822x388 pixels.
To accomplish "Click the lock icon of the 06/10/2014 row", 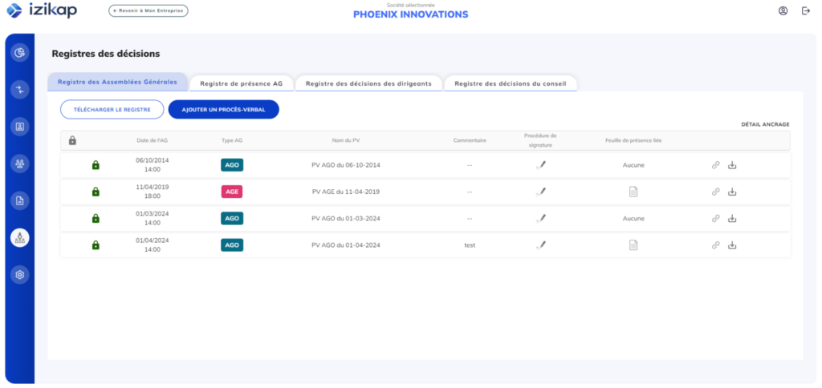I will point(96,165).
